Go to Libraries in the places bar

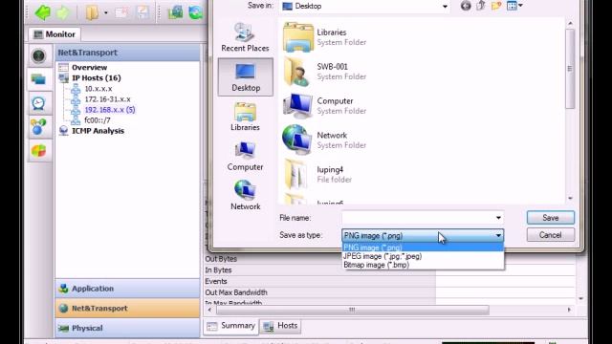pyautogui.click(x=245, y=117)
